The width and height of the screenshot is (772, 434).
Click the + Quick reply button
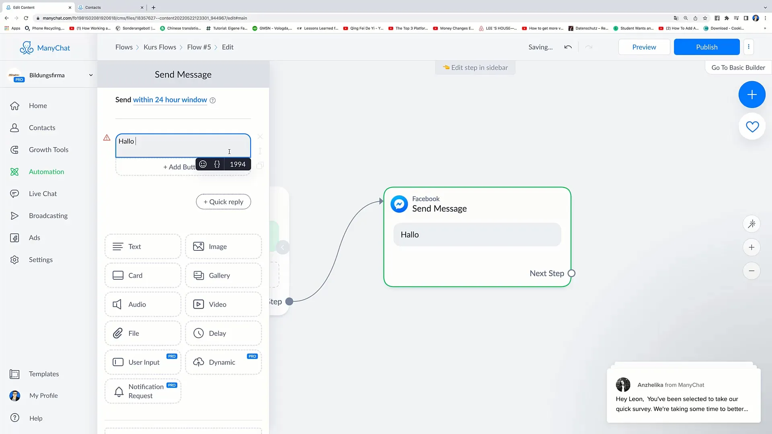[223, 201]
